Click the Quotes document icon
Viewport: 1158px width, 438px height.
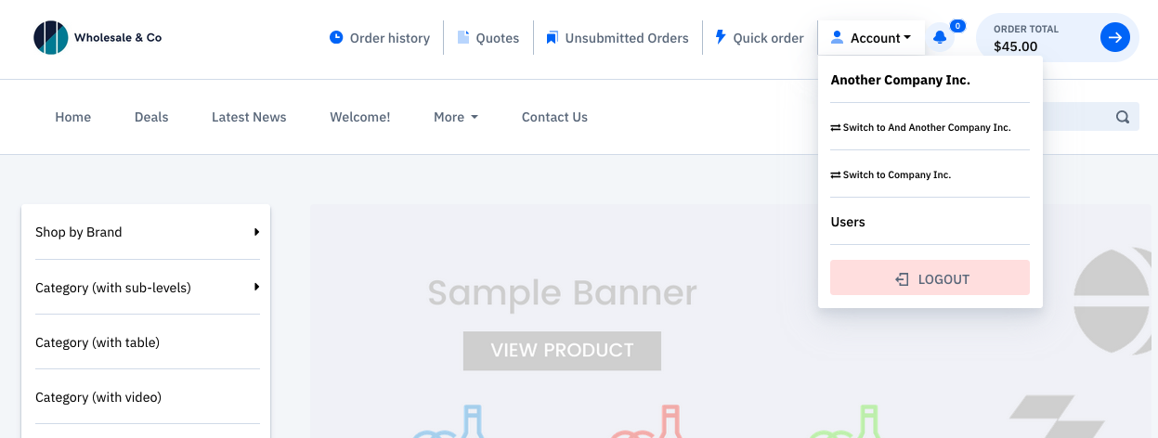click(x=463, y=38)
